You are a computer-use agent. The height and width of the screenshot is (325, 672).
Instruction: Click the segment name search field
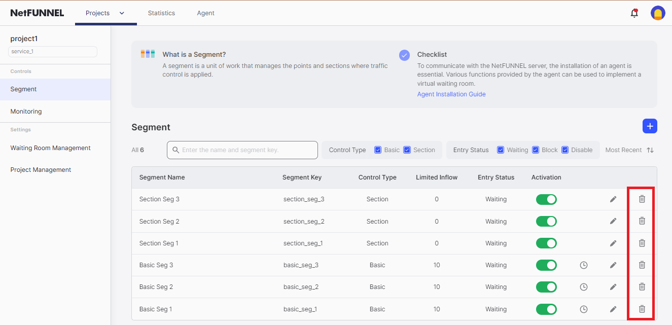tap(242, 150)
